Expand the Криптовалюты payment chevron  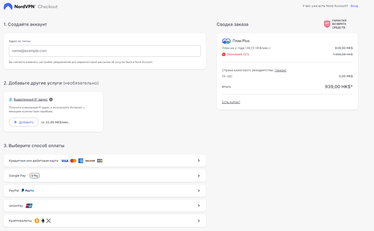(199, 221)
